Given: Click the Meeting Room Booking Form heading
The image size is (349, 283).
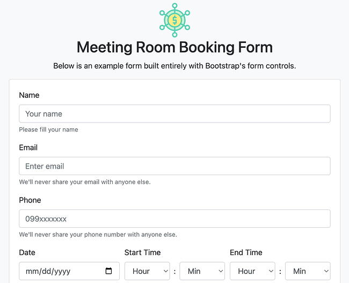Looking at the screenshot, I should tap(174, 47).
